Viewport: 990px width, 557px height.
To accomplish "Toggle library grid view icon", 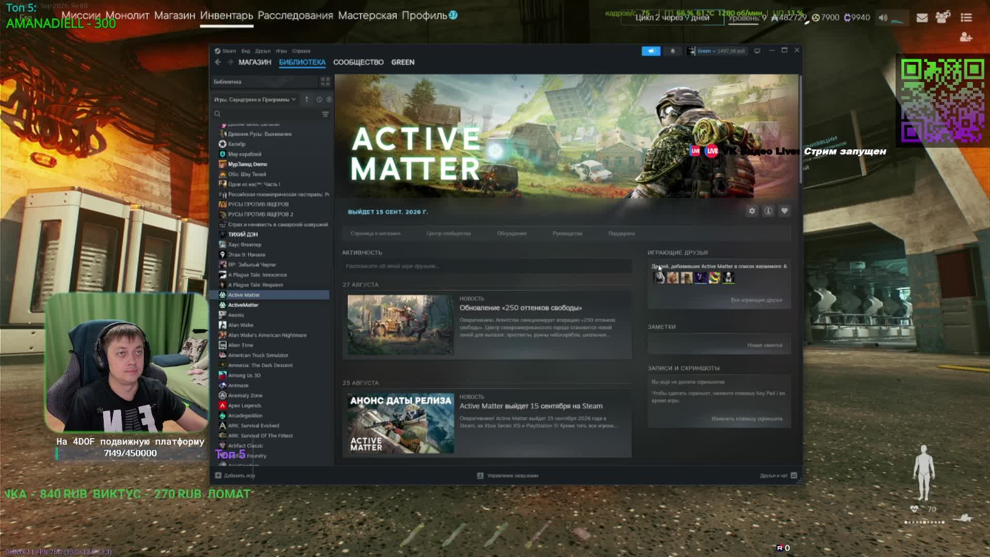I will pos(325,81).
